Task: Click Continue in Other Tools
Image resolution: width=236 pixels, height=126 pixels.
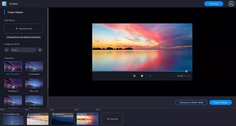Action: (x=191, y=102)
